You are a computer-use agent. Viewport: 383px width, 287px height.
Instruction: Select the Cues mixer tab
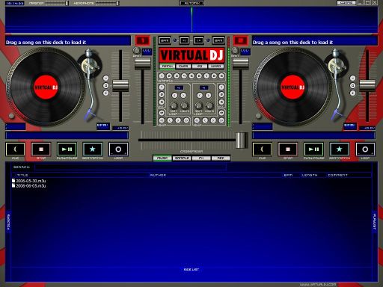tap(183, 67)
